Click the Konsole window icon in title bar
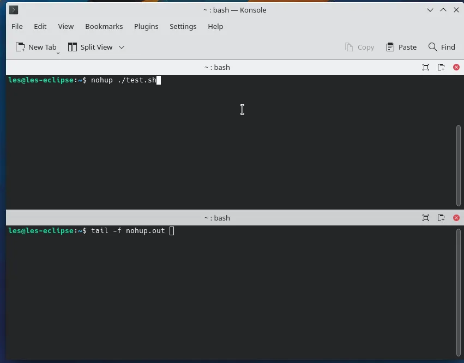The image size is (464, 363). tap(14, 10)
